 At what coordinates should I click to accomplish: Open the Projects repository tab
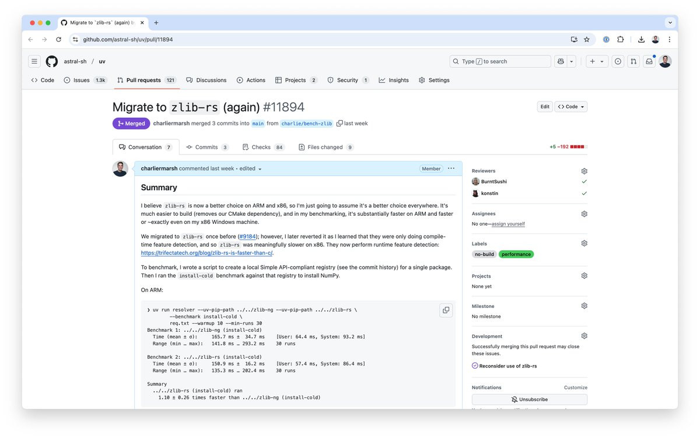click(x=296, y=80)
